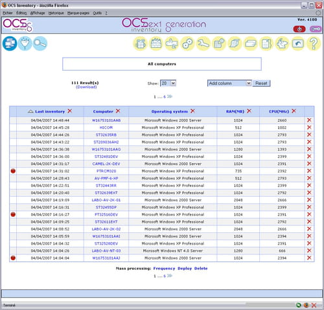The width and height of the screenshot is (324, 310).
Task: Open the Historique menu
Action: point(56,13)
